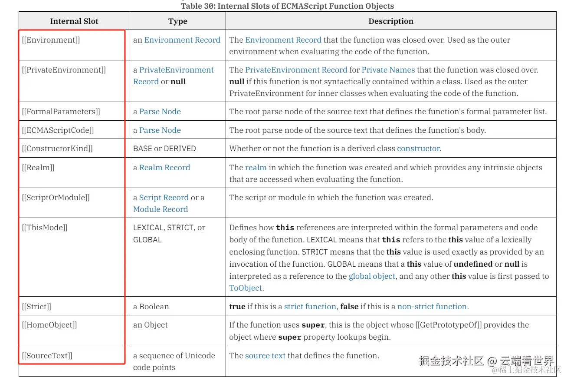Screen dimensions: 564x377
Task: Select the 'BASE or DERIVED' type value
Action: tap(164, 149)
